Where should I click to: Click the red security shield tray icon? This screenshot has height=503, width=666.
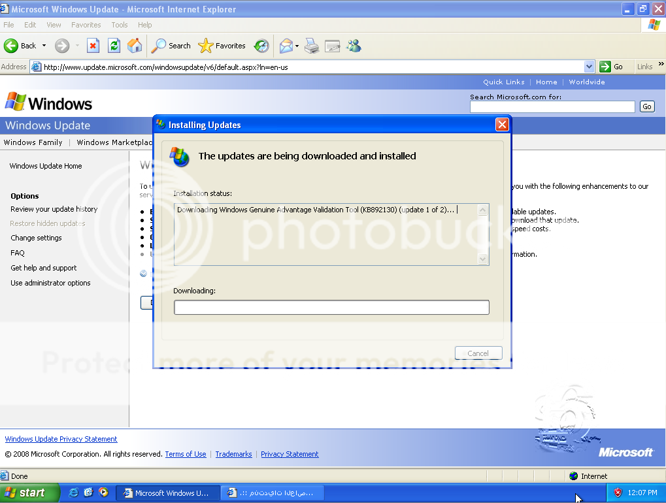[618, 493]
